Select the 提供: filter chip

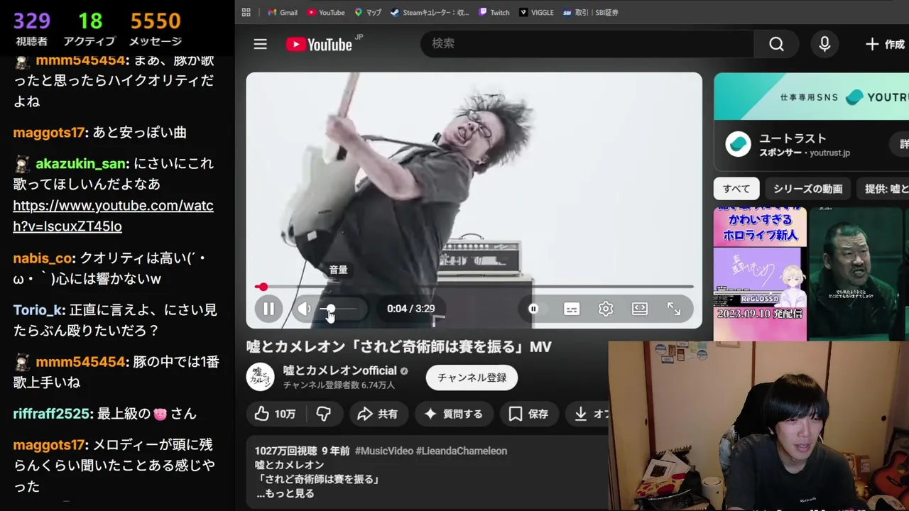pyautogui.click(x=883, y=189)
